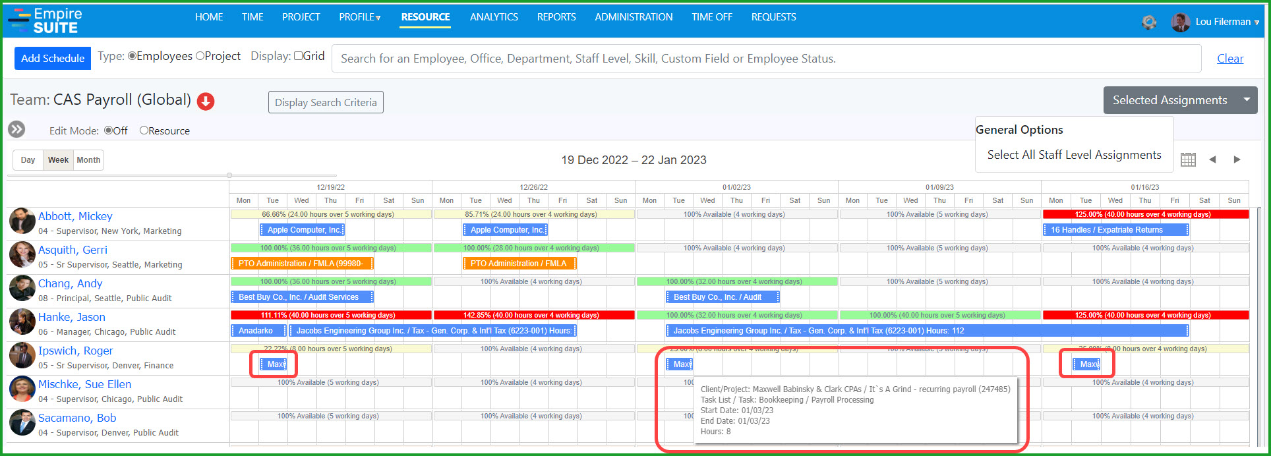Select Jacobs Engineering bar showing Hours: 112
The height and width of the screenshot is (456, 1271).
[928, 331]
